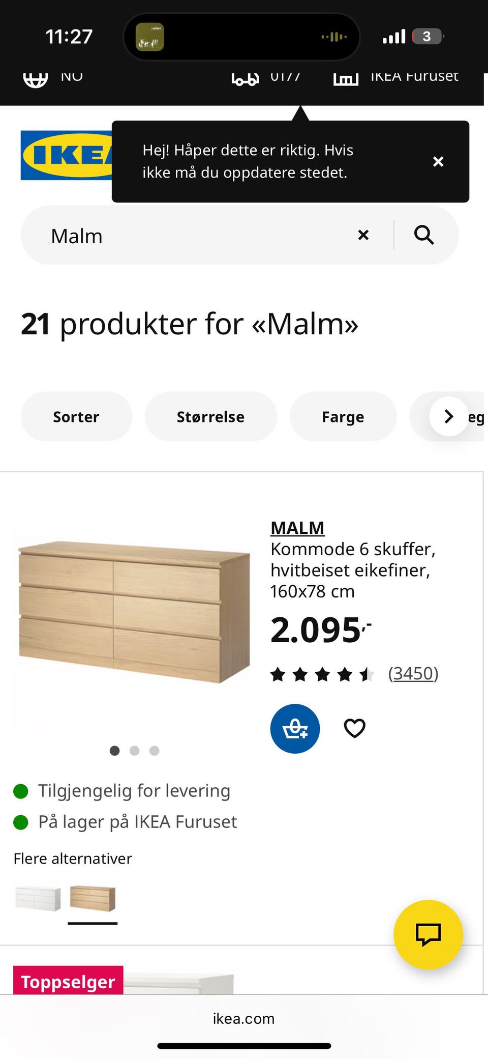Viewport: 488px width, 1059px height.
Task: Tap the ikea.com address bar
Action: (243, 1018)
